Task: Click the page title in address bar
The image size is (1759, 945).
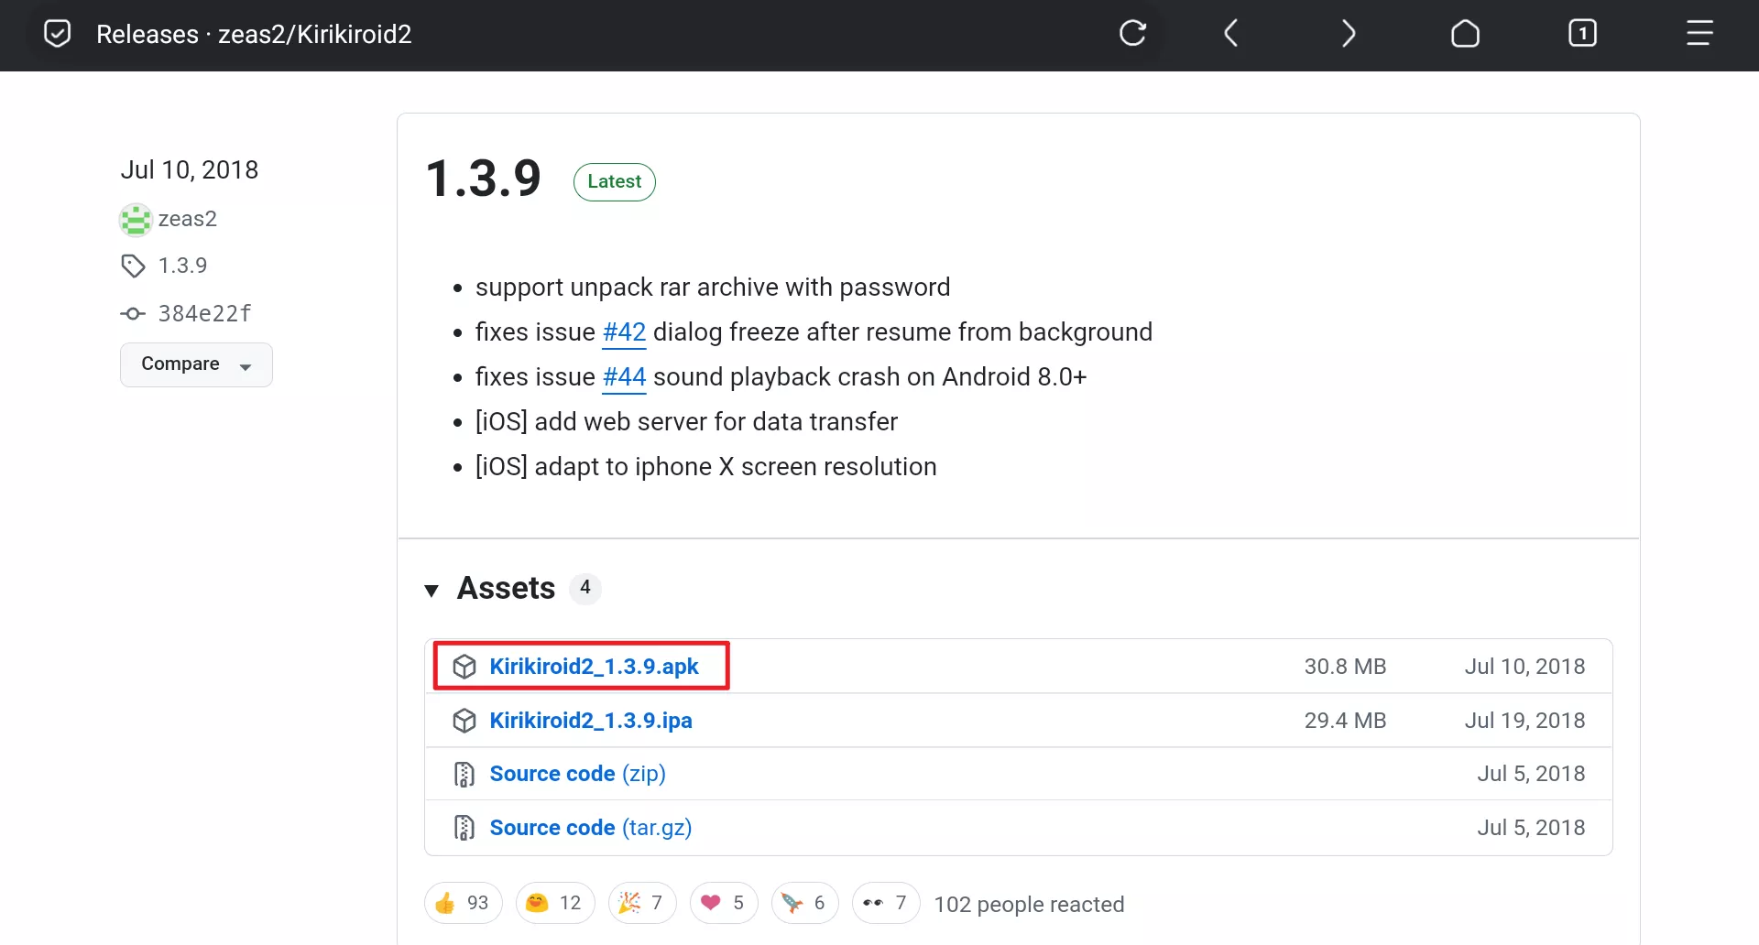Action: tap(254, 34)
